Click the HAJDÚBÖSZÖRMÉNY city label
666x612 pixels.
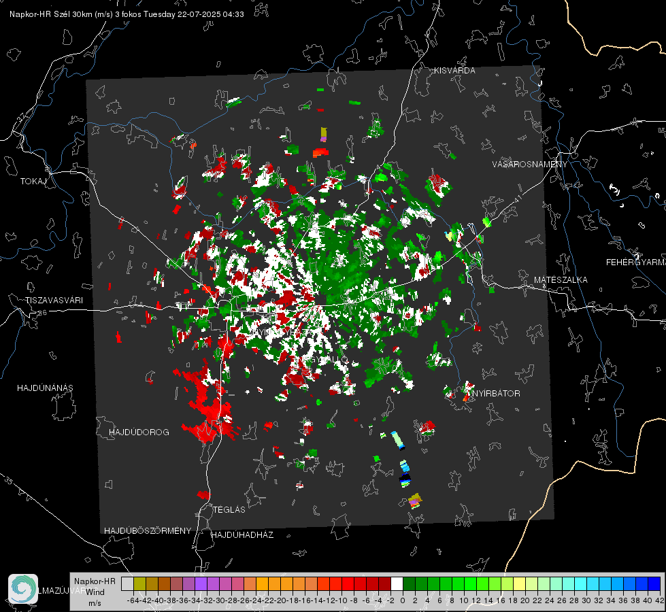tap(148, 530)
